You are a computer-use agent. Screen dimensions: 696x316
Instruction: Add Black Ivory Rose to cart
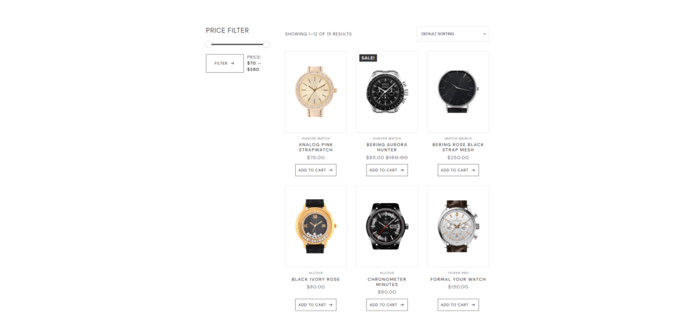tap(315, 305)
